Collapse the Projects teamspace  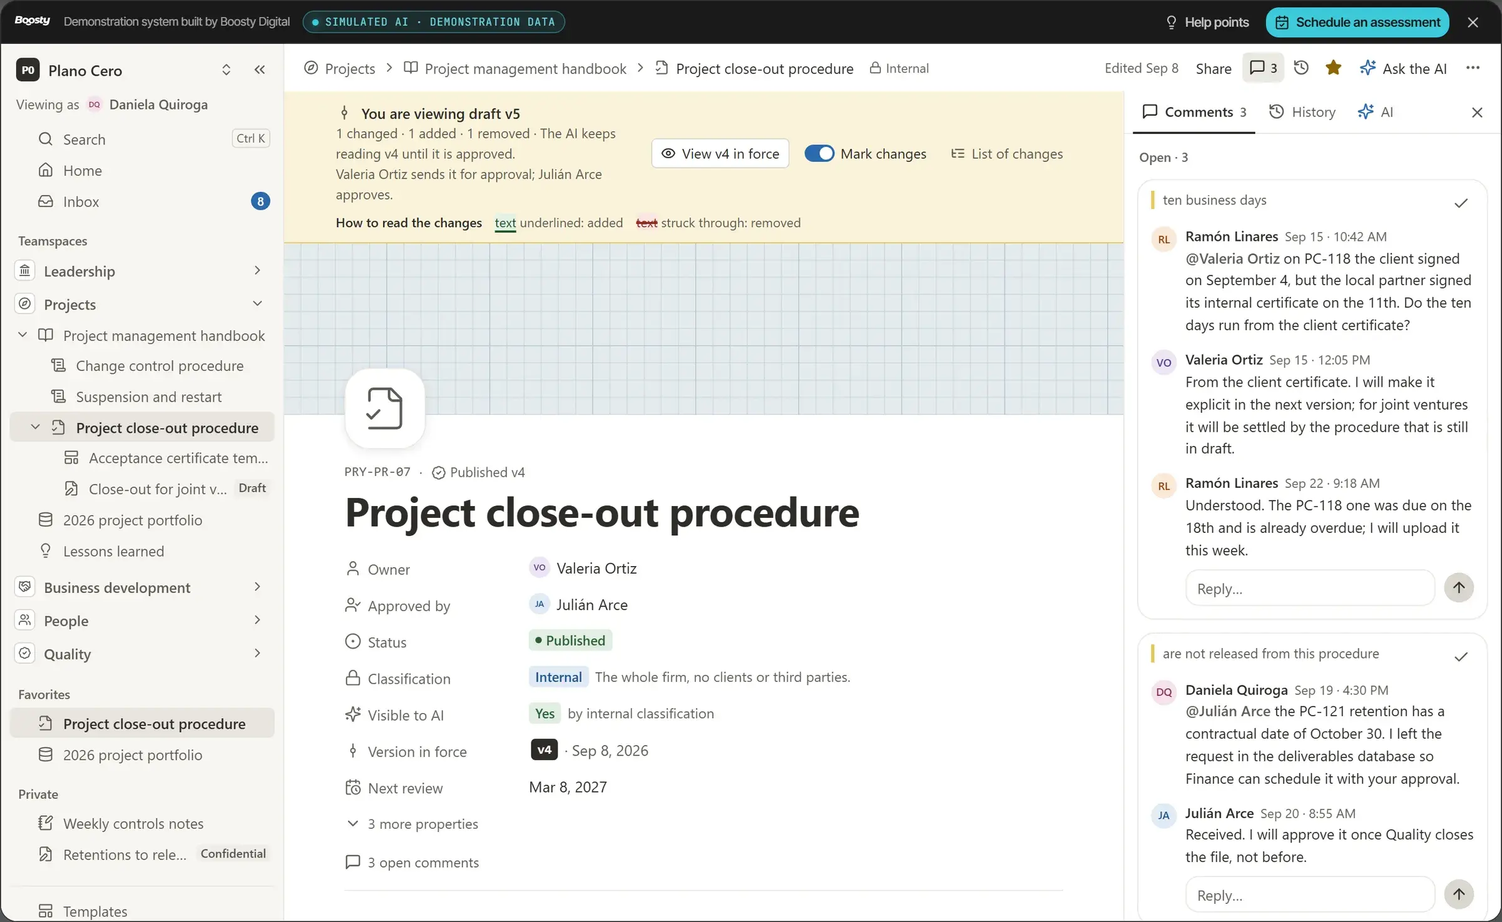[x=257, y=303]
